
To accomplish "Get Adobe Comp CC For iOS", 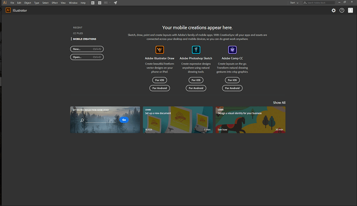I will pyautogui.click(x=232, y=80).
